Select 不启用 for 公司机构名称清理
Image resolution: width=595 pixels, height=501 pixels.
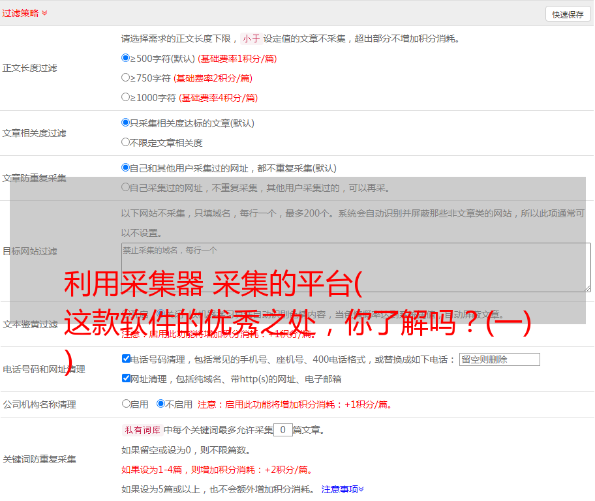tap(160, 404)
